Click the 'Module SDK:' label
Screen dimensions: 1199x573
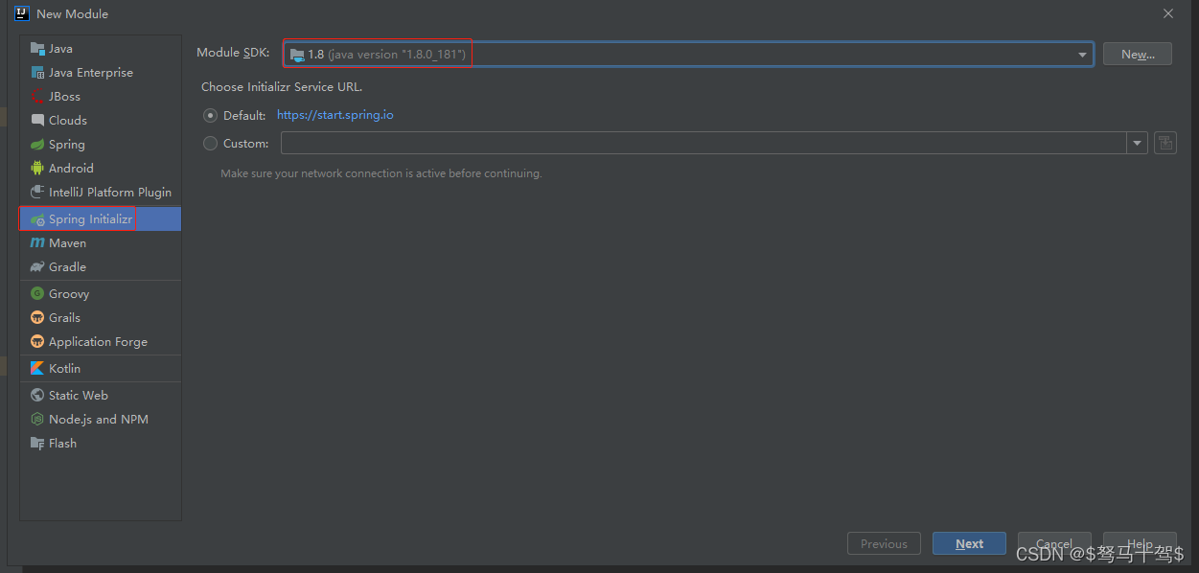[233, 53]
